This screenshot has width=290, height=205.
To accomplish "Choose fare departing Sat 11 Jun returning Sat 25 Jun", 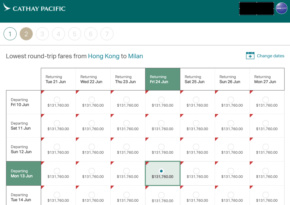I will pyautogui.click(x=196, y=123).
